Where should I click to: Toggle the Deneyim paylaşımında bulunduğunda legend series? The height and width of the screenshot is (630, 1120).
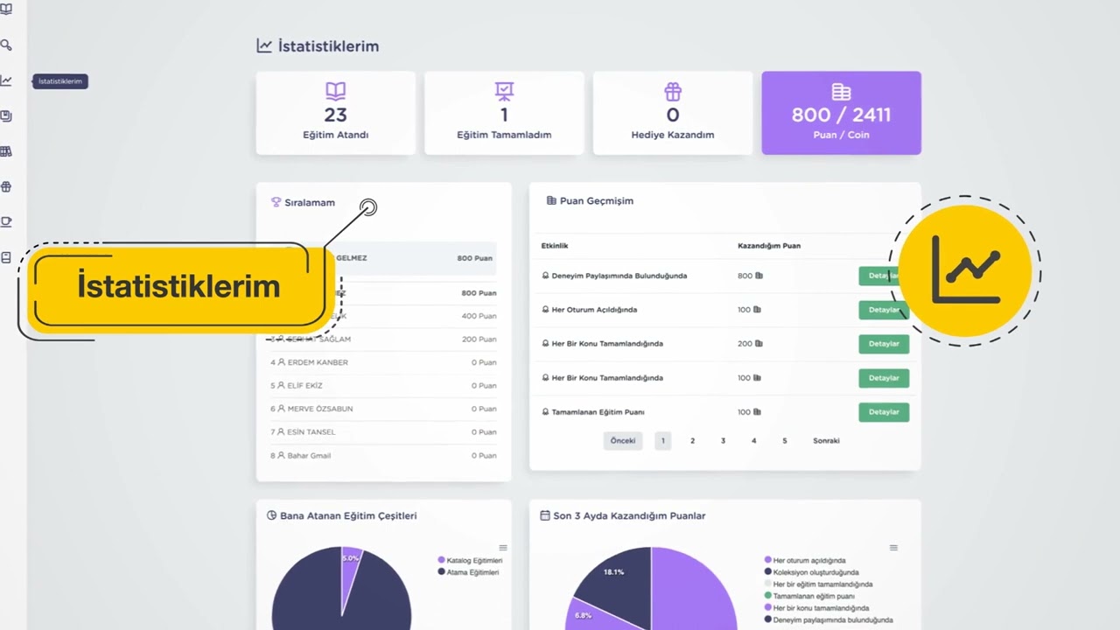pos(829,619)
